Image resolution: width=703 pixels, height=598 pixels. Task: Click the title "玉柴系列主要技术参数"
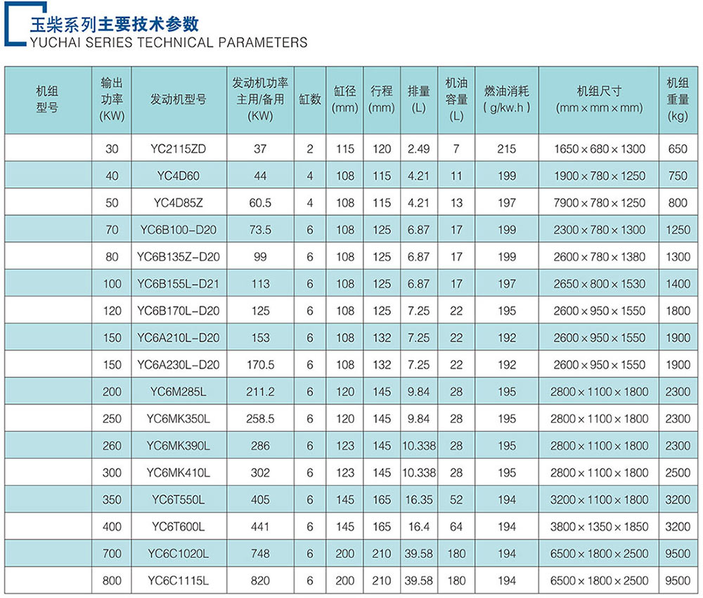pyautogui.click(x=115, y=24)
